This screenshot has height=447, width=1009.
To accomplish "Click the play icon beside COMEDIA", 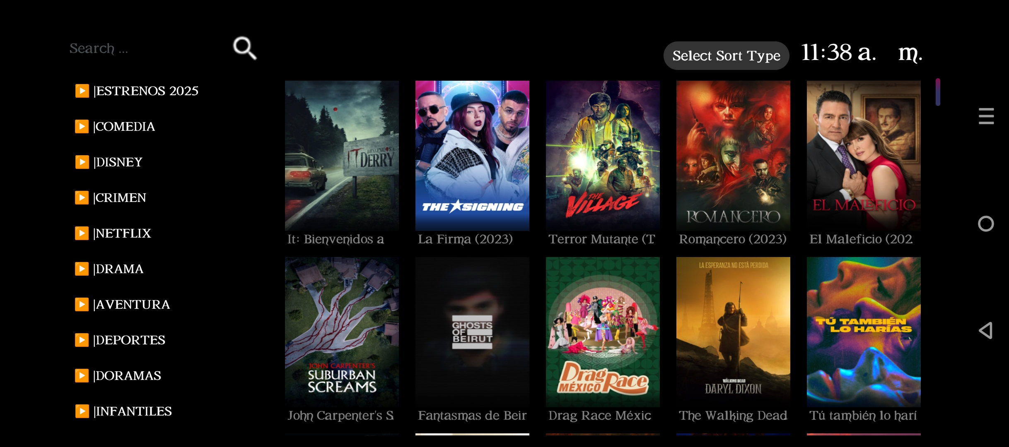I will [x=82, y=126].
